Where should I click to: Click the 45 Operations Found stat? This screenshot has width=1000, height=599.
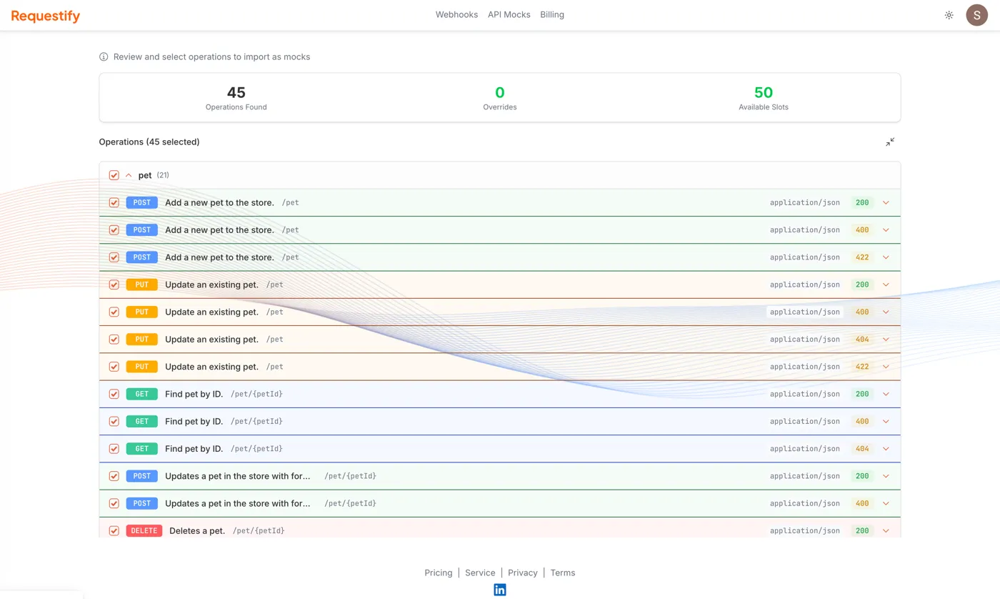236,97
